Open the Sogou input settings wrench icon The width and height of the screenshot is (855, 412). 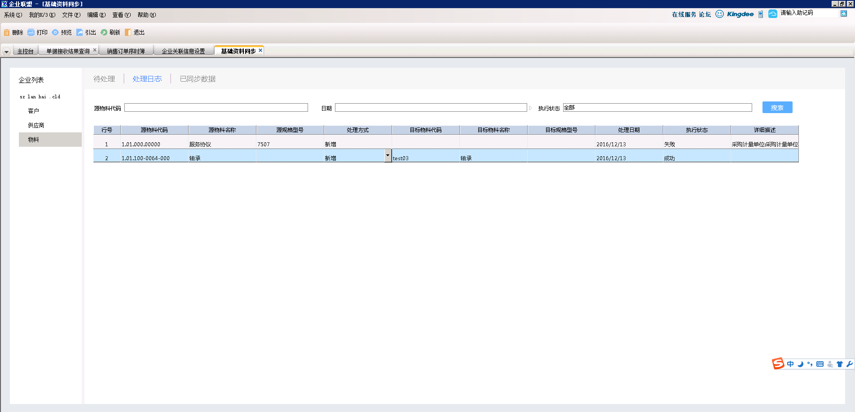click(x=849, y=364)
